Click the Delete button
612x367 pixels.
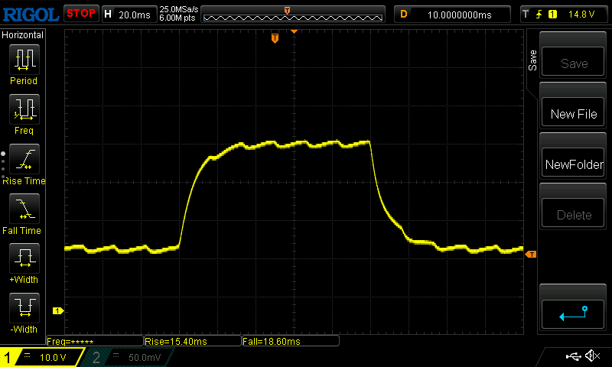pos(573,213)
